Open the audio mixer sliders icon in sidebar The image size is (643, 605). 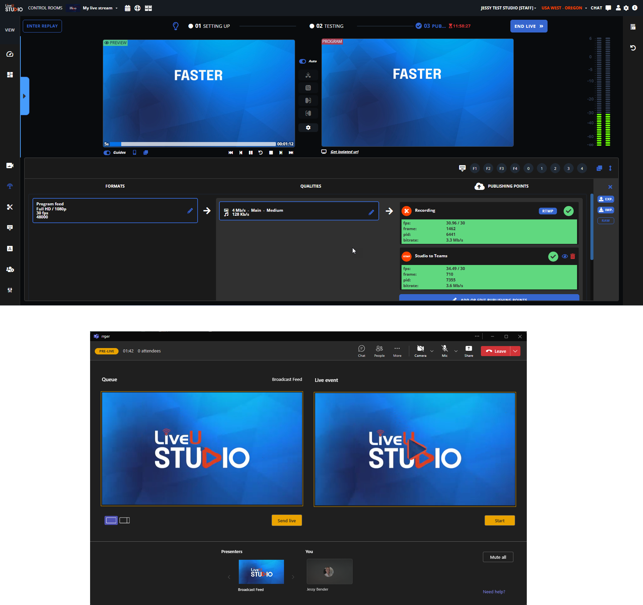(x=10, y=290)
